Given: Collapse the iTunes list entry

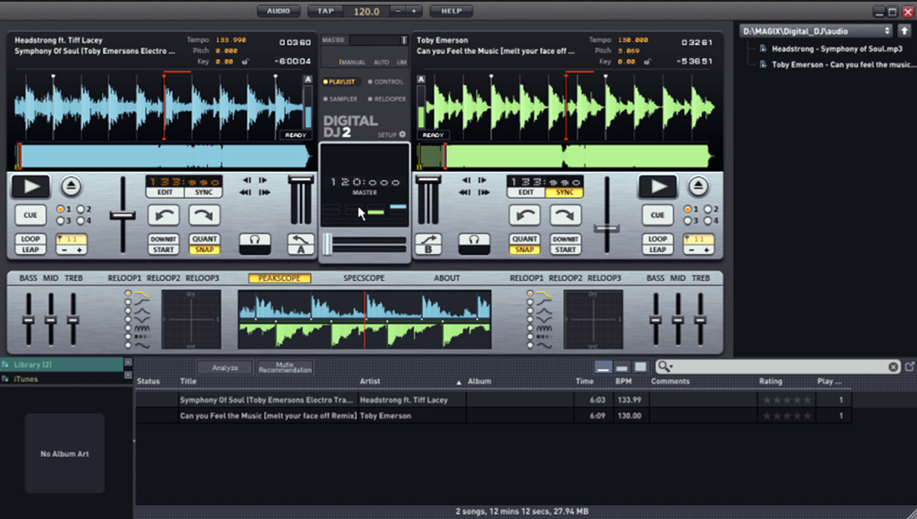Looking at the screenshot, I should 128,375.
